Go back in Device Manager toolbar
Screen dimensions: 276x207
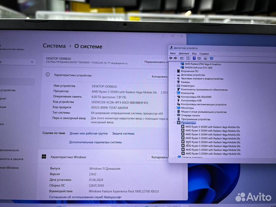pyautogui.click(x=171, y=58)
